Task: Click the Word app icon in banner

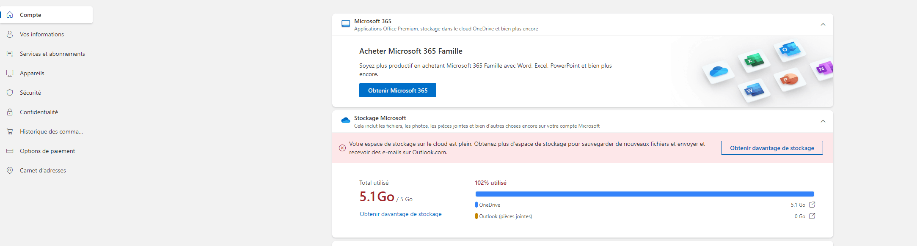Action: coord(754,90)
